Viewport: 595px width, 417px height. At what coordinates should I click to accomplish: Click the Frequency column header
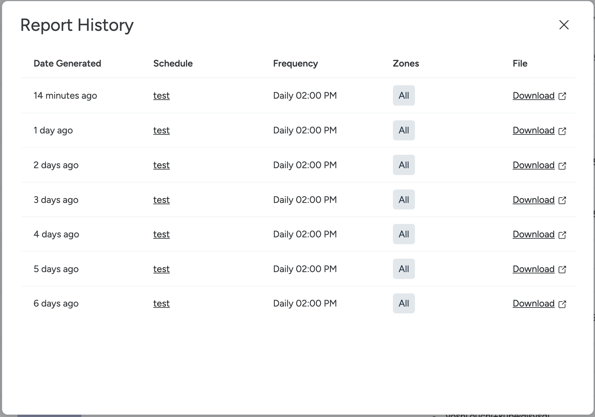(x=295, y=63)
